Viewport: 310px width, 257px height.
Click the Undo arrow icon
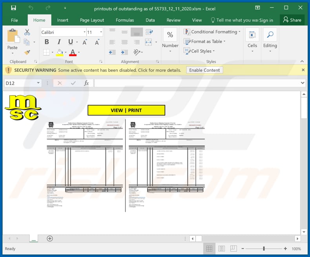point(31,8)
